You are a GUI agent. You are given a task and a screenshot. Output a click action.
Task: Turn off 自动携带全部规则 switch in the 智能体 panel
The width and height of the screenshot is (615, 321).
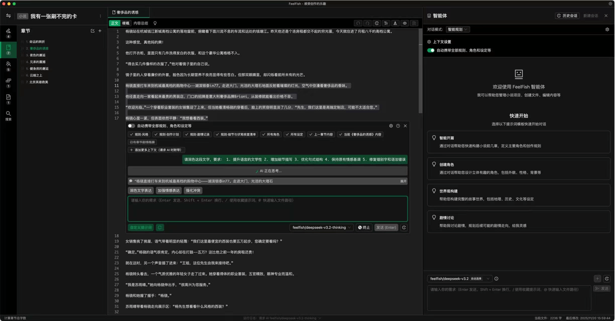(431, 50)
